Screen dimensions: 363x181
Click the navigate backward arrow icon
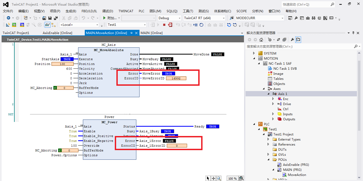[8, 18]
